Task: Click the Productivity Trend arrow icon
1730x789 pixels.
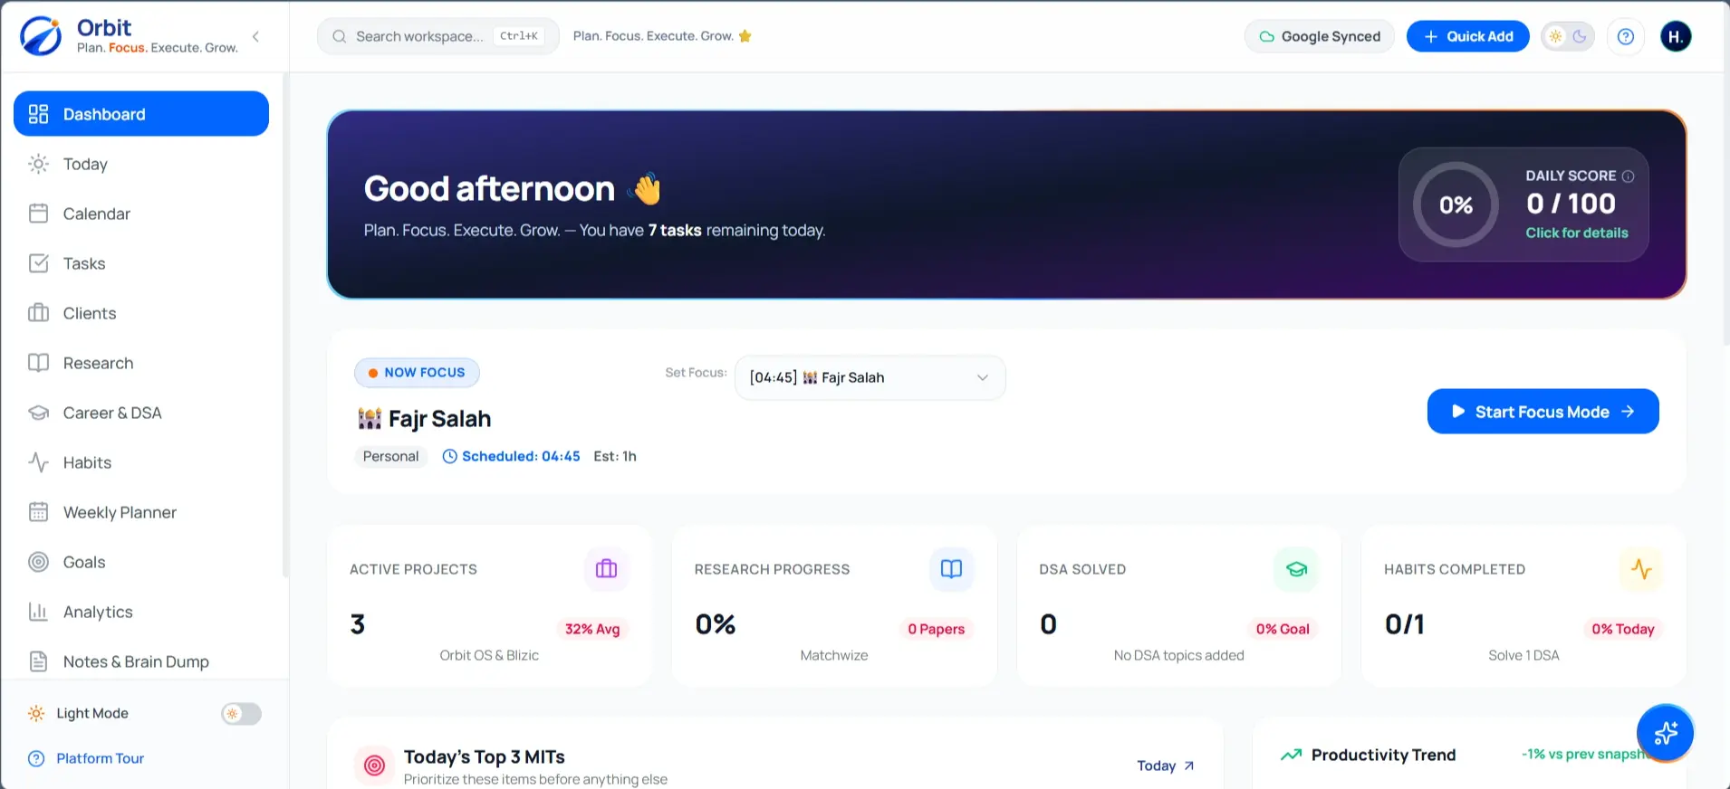Action: 1291,755
